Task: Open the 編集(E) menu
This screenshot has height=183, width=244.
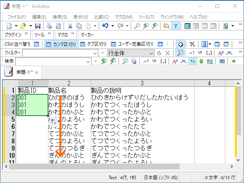Action: [x=39, y=17]
